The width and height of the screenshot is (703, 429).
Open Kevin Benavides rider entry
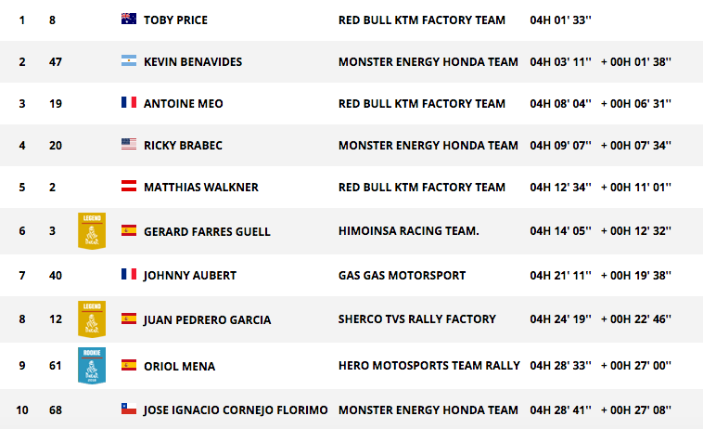tap(193, 62)
